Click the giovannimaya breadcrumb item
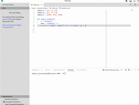 coord(42,8)
